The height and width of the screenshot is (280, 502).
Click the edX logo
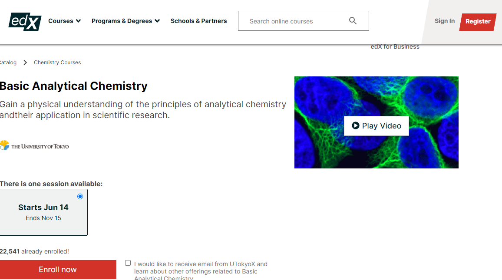pos(25,21)
